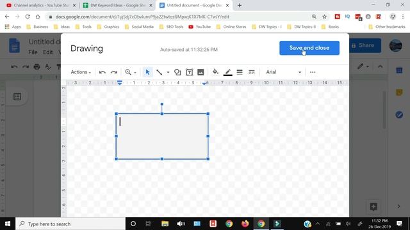Open a new browser tab
The image size is (410, 230).
[x=240, y=5]
